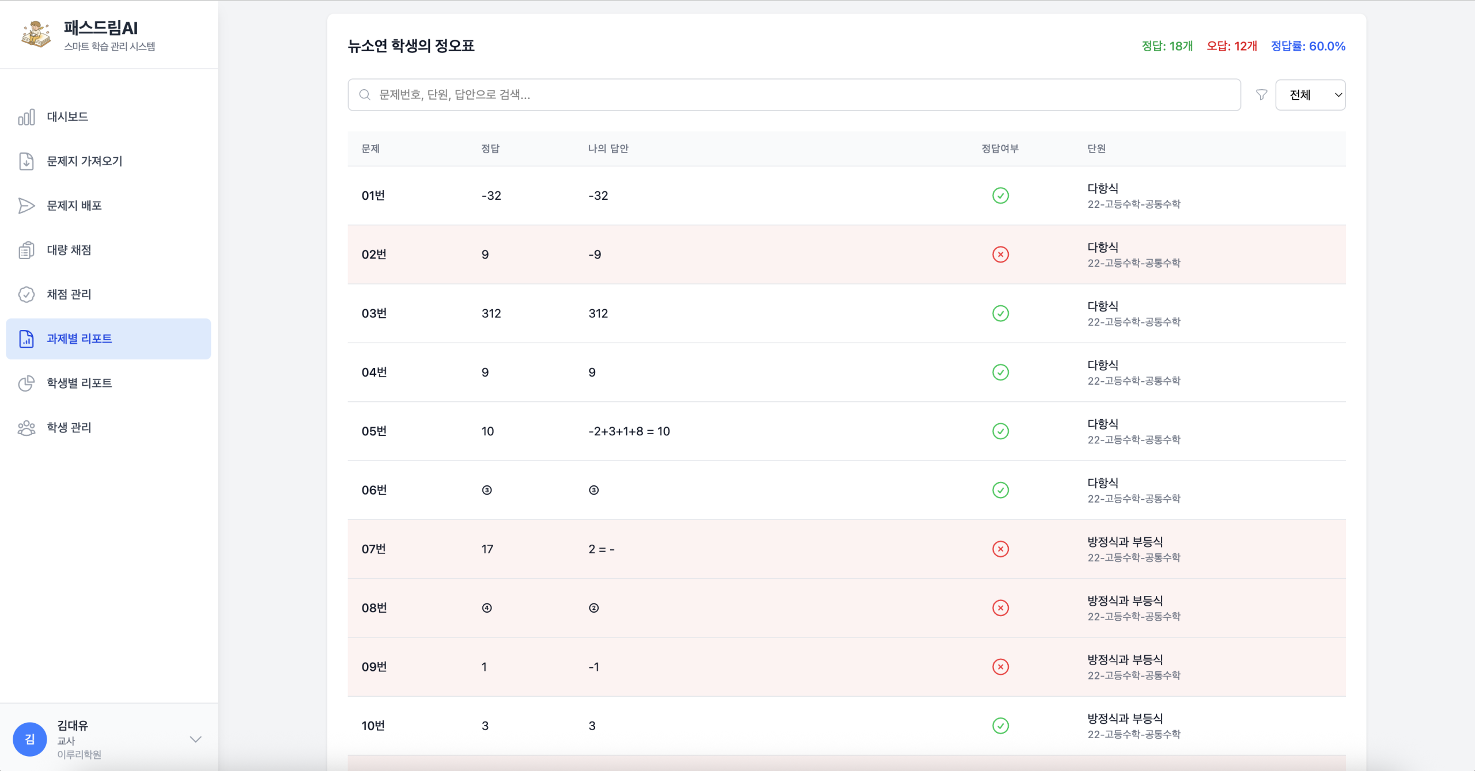Viewport: 1475px width, 771px height.
Task: Click the search box for 문제번호, 단원, 답안
Action: coord(794,95)
